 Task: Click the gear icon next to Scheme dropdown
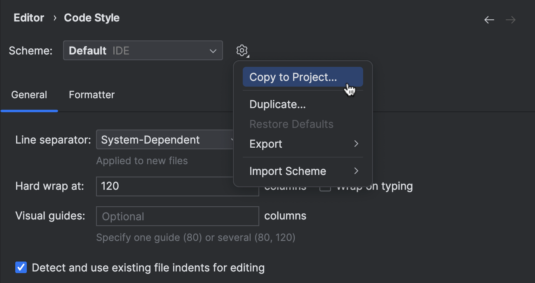242,50
